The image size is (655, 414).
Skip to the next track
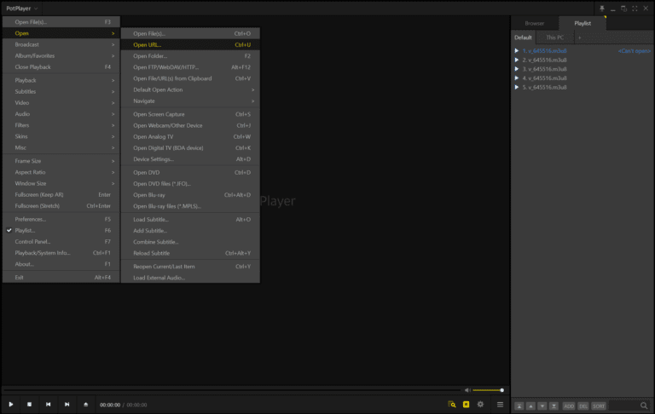pos(67,404)
